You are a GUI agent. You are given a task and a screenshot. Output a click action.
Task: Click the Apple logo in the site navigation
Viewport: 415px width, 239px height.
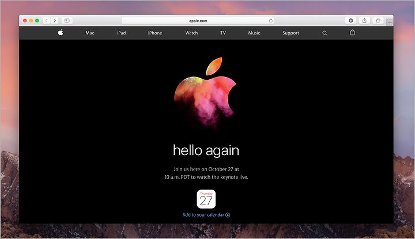(x=61, y=33)
